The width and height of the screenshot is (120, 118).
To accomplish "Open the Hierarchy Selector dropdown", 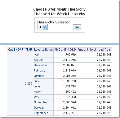I will coord(42,27).
